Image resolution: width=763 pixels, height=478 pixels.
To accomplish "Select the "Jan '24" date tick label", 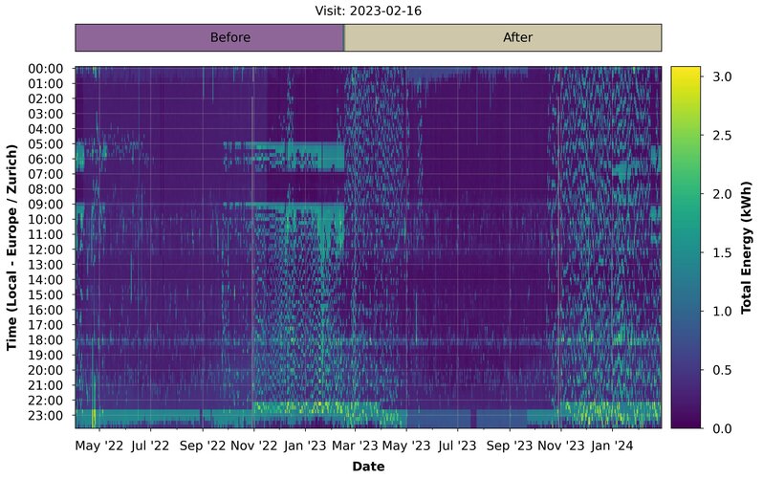I will pos(612,445).
